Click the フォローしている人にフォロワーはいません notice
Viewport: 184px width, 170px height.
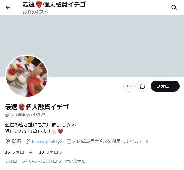45,161
